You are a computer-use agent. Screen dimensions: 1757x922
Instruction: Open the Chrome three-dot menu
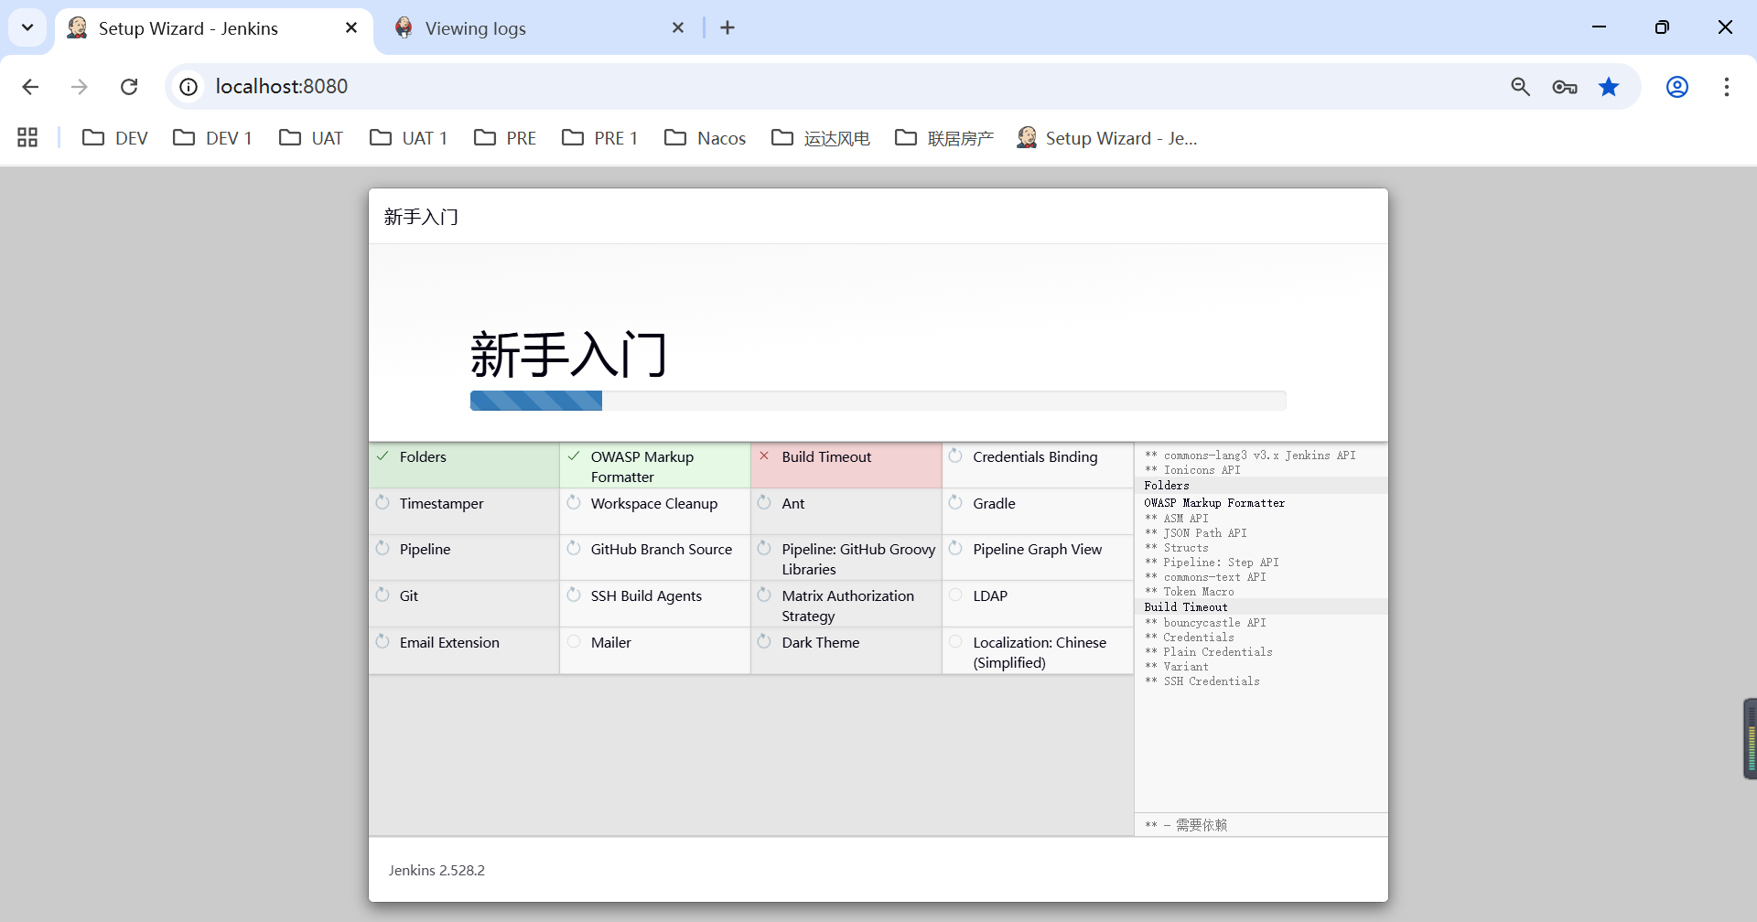pos(1727,87)
